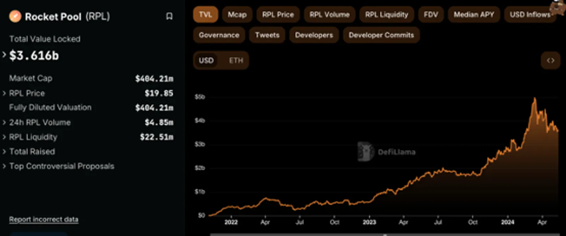This screenshot has width=566, height=236.
Task: Click the Rocket Pool logo icon
Action: coord(15,16)
